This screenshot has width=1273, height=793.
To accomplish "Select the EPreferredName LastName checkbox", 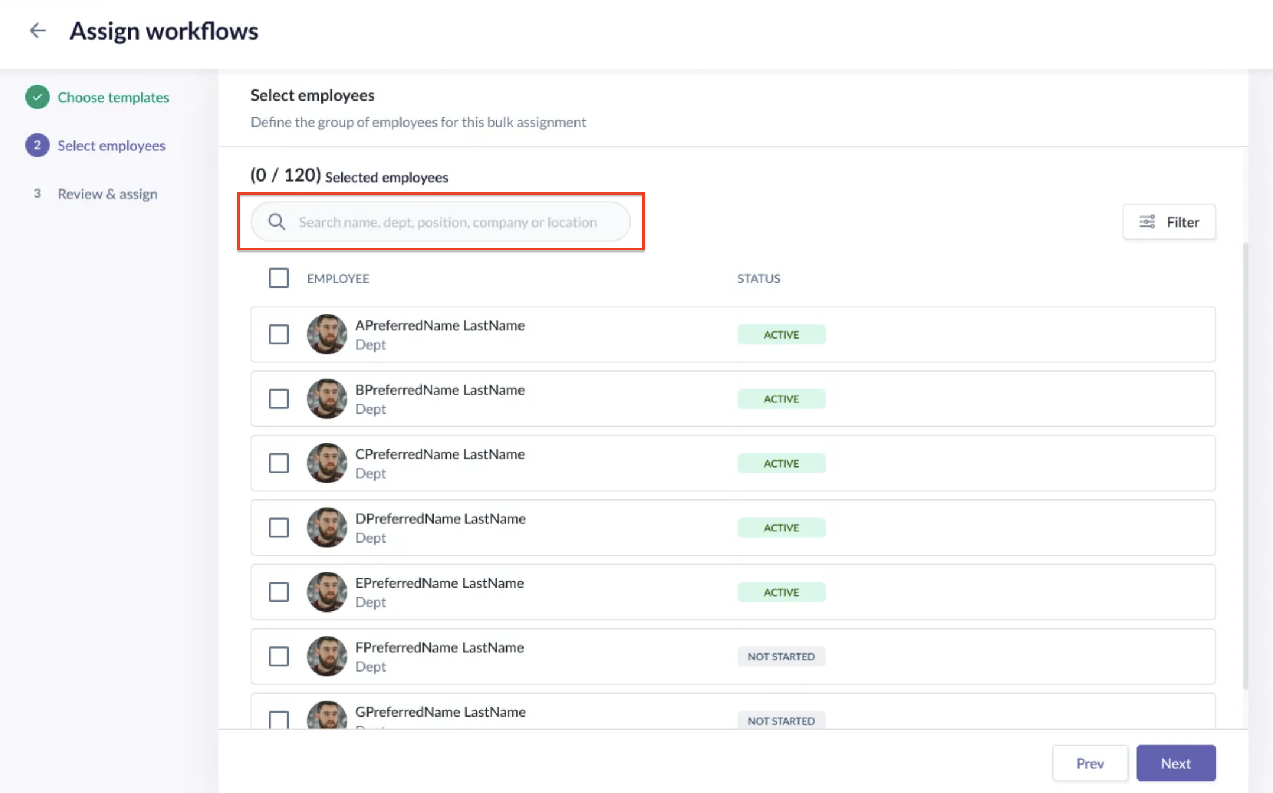I will click(x=279, y=592).
